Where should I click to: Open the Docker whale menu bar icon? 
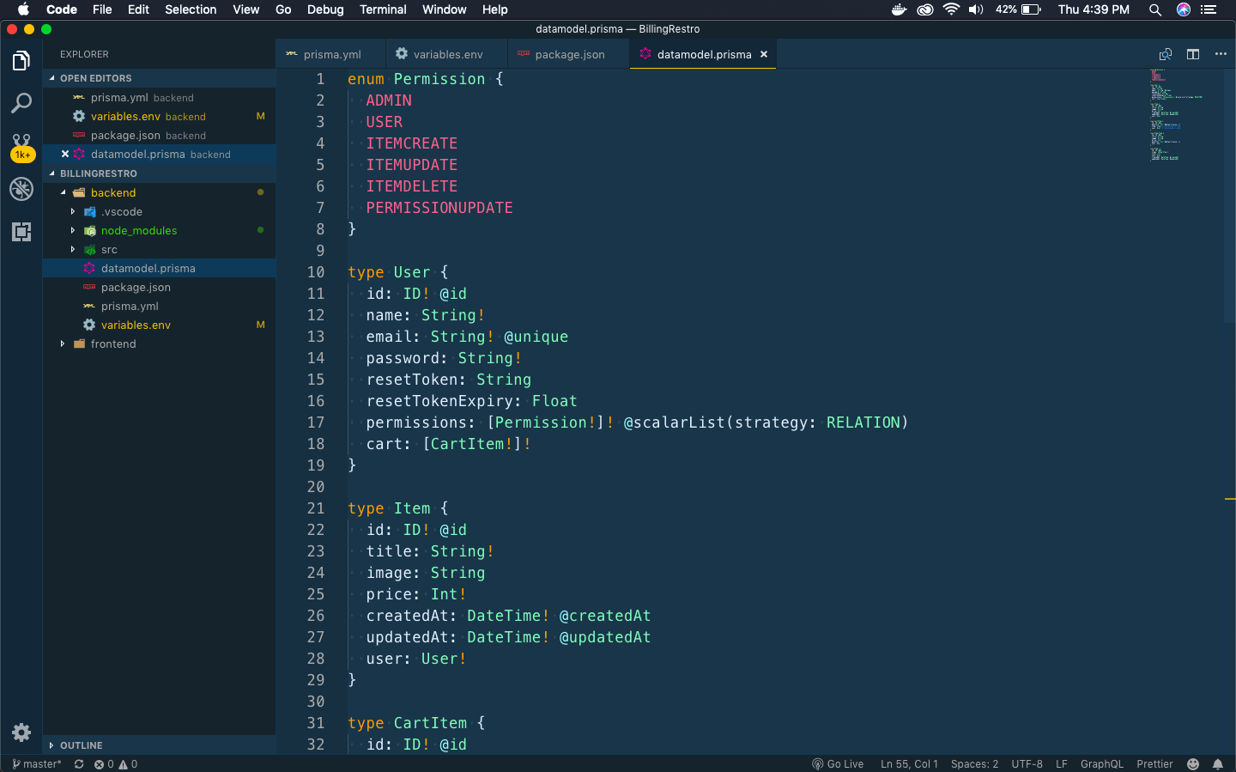(x=899, y=9)
